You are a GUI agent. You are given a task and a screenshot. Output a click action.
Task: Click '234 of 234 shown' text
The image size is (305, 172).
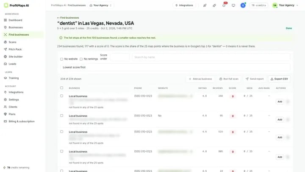pos(71,79)
